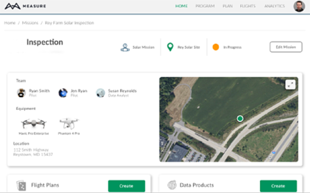Open the PROGRAM menu tab

click(205, 6)
